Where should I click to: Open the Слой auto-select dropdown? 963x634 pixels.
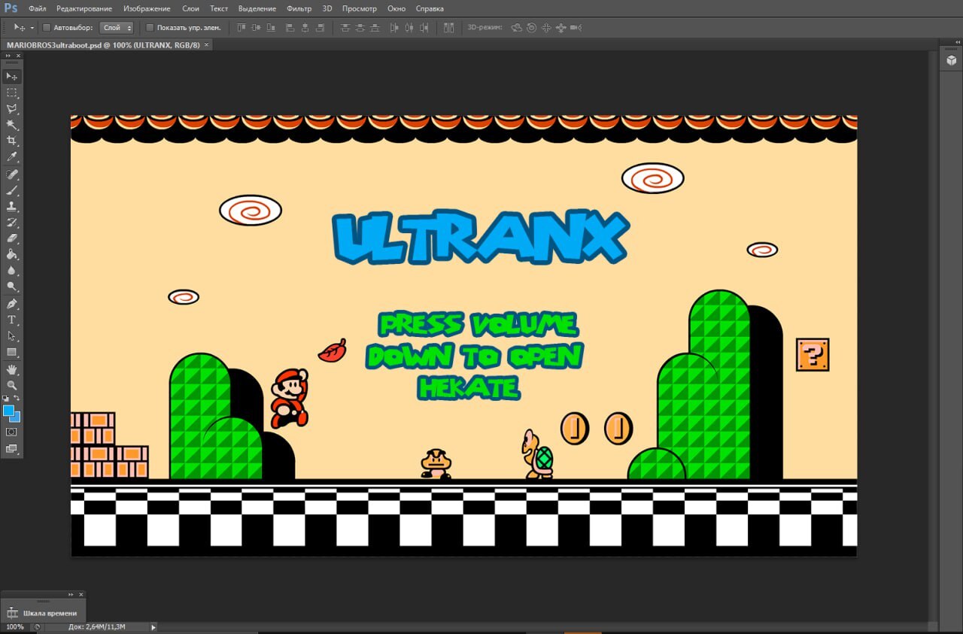[x=117, y=28]
